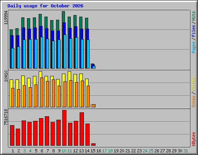Click the red KBytes bar for day 2
198x155 pixels.
(x=18, y=137)
